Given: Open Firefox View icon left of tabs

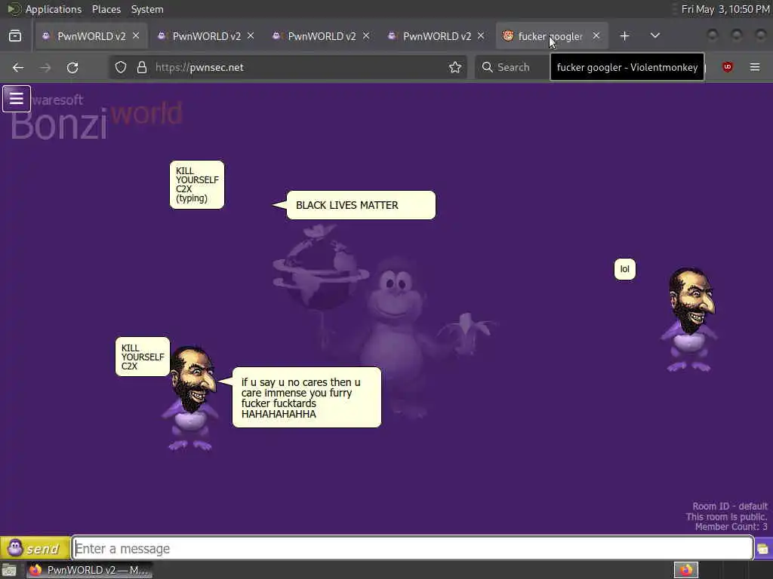Looking at the screenshot, I should [15, 36].
